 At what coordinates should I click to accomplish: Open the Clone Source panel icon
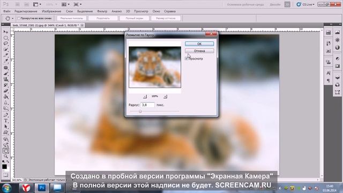point(329,62)
